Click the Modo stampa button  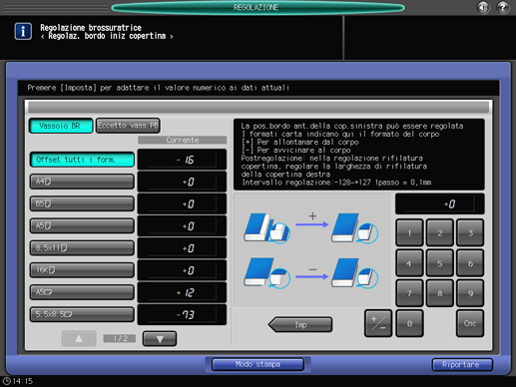coord(258,364)
